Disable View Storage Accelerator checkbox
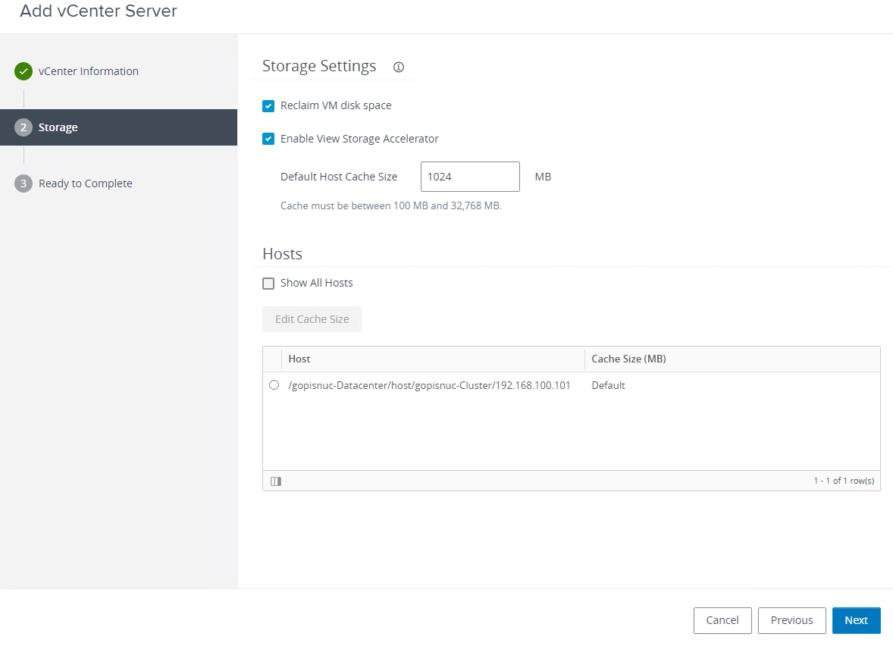Screen dimensions: 893x646 pyautogui.click(x=268, y=139)
